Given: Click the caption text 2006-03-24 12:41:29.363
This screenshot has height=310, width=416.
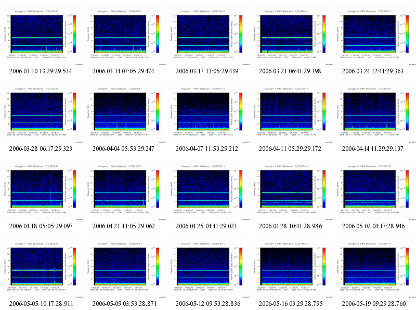Looking at the screenshot, I should click(x=373, y=71).
